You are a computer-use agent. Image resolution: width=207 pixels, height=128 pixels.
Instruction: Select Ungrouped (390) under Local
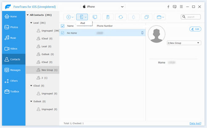pyautogui.click(x=48, y=31)
